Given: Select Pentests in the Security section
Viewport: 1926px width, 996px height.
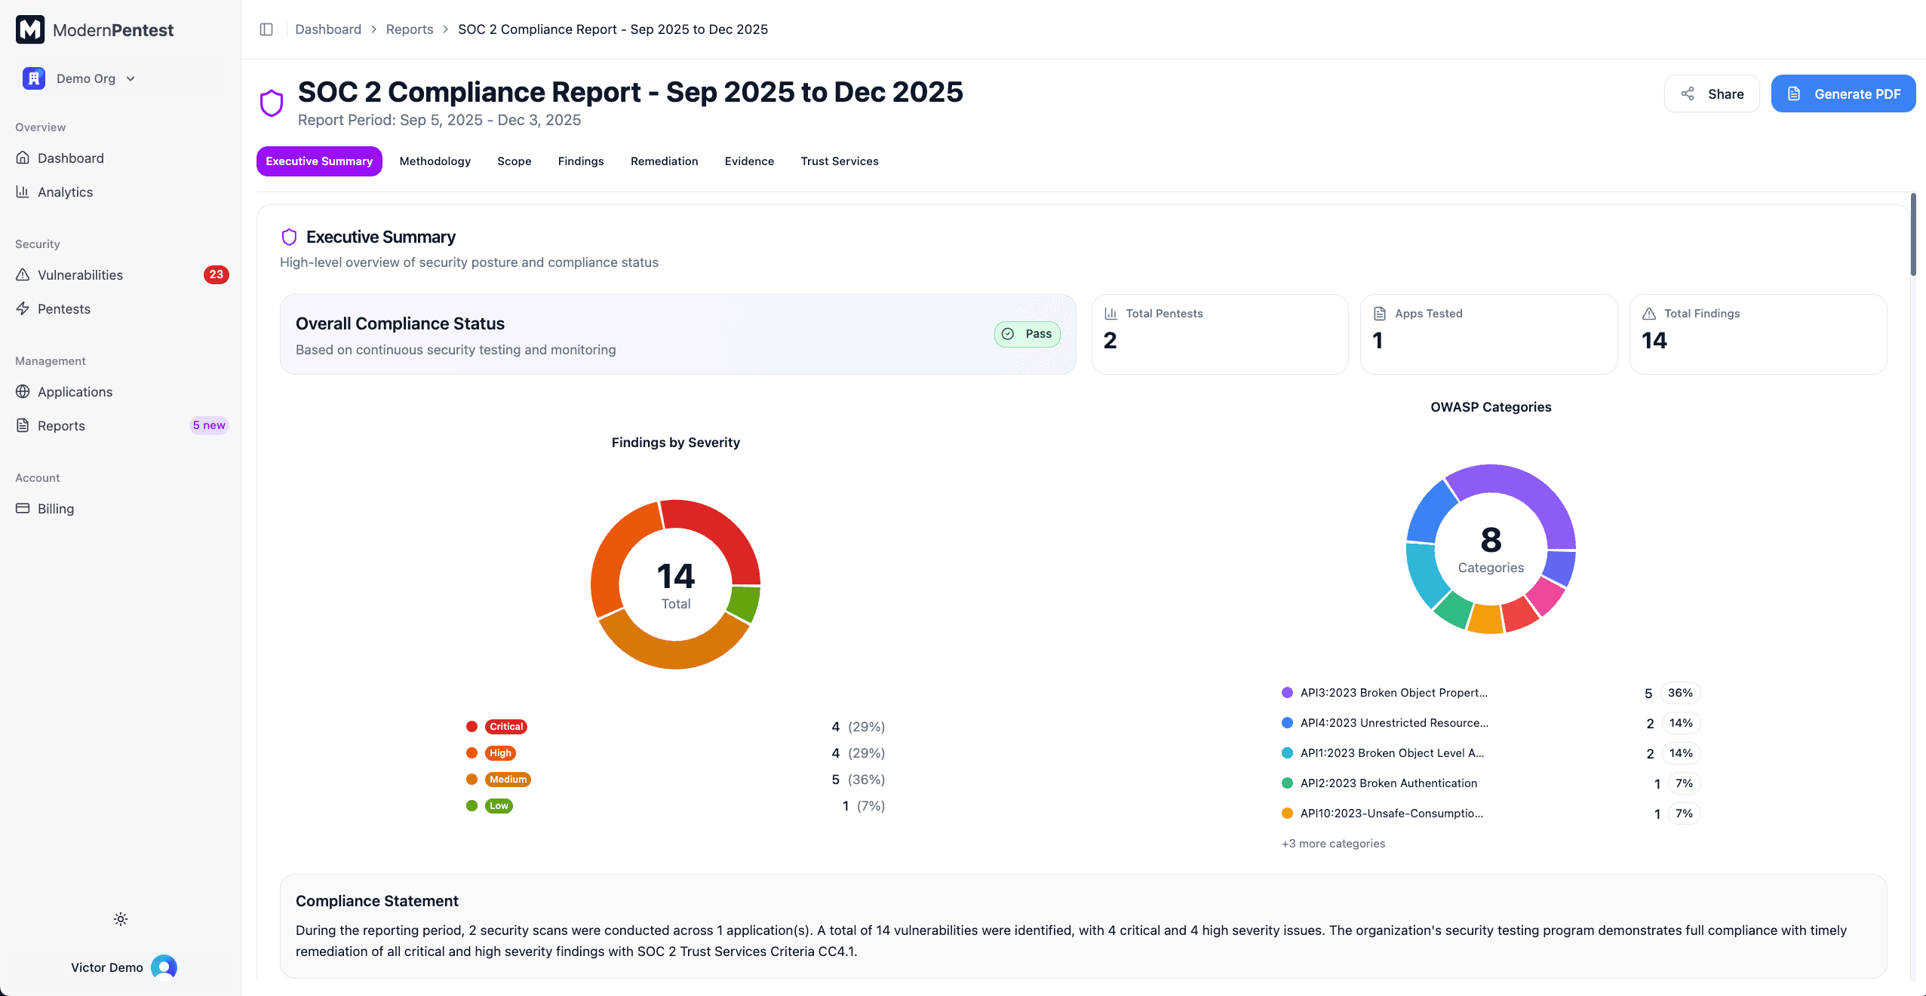Looking at the screenshot, I should (x=63, y=308).
